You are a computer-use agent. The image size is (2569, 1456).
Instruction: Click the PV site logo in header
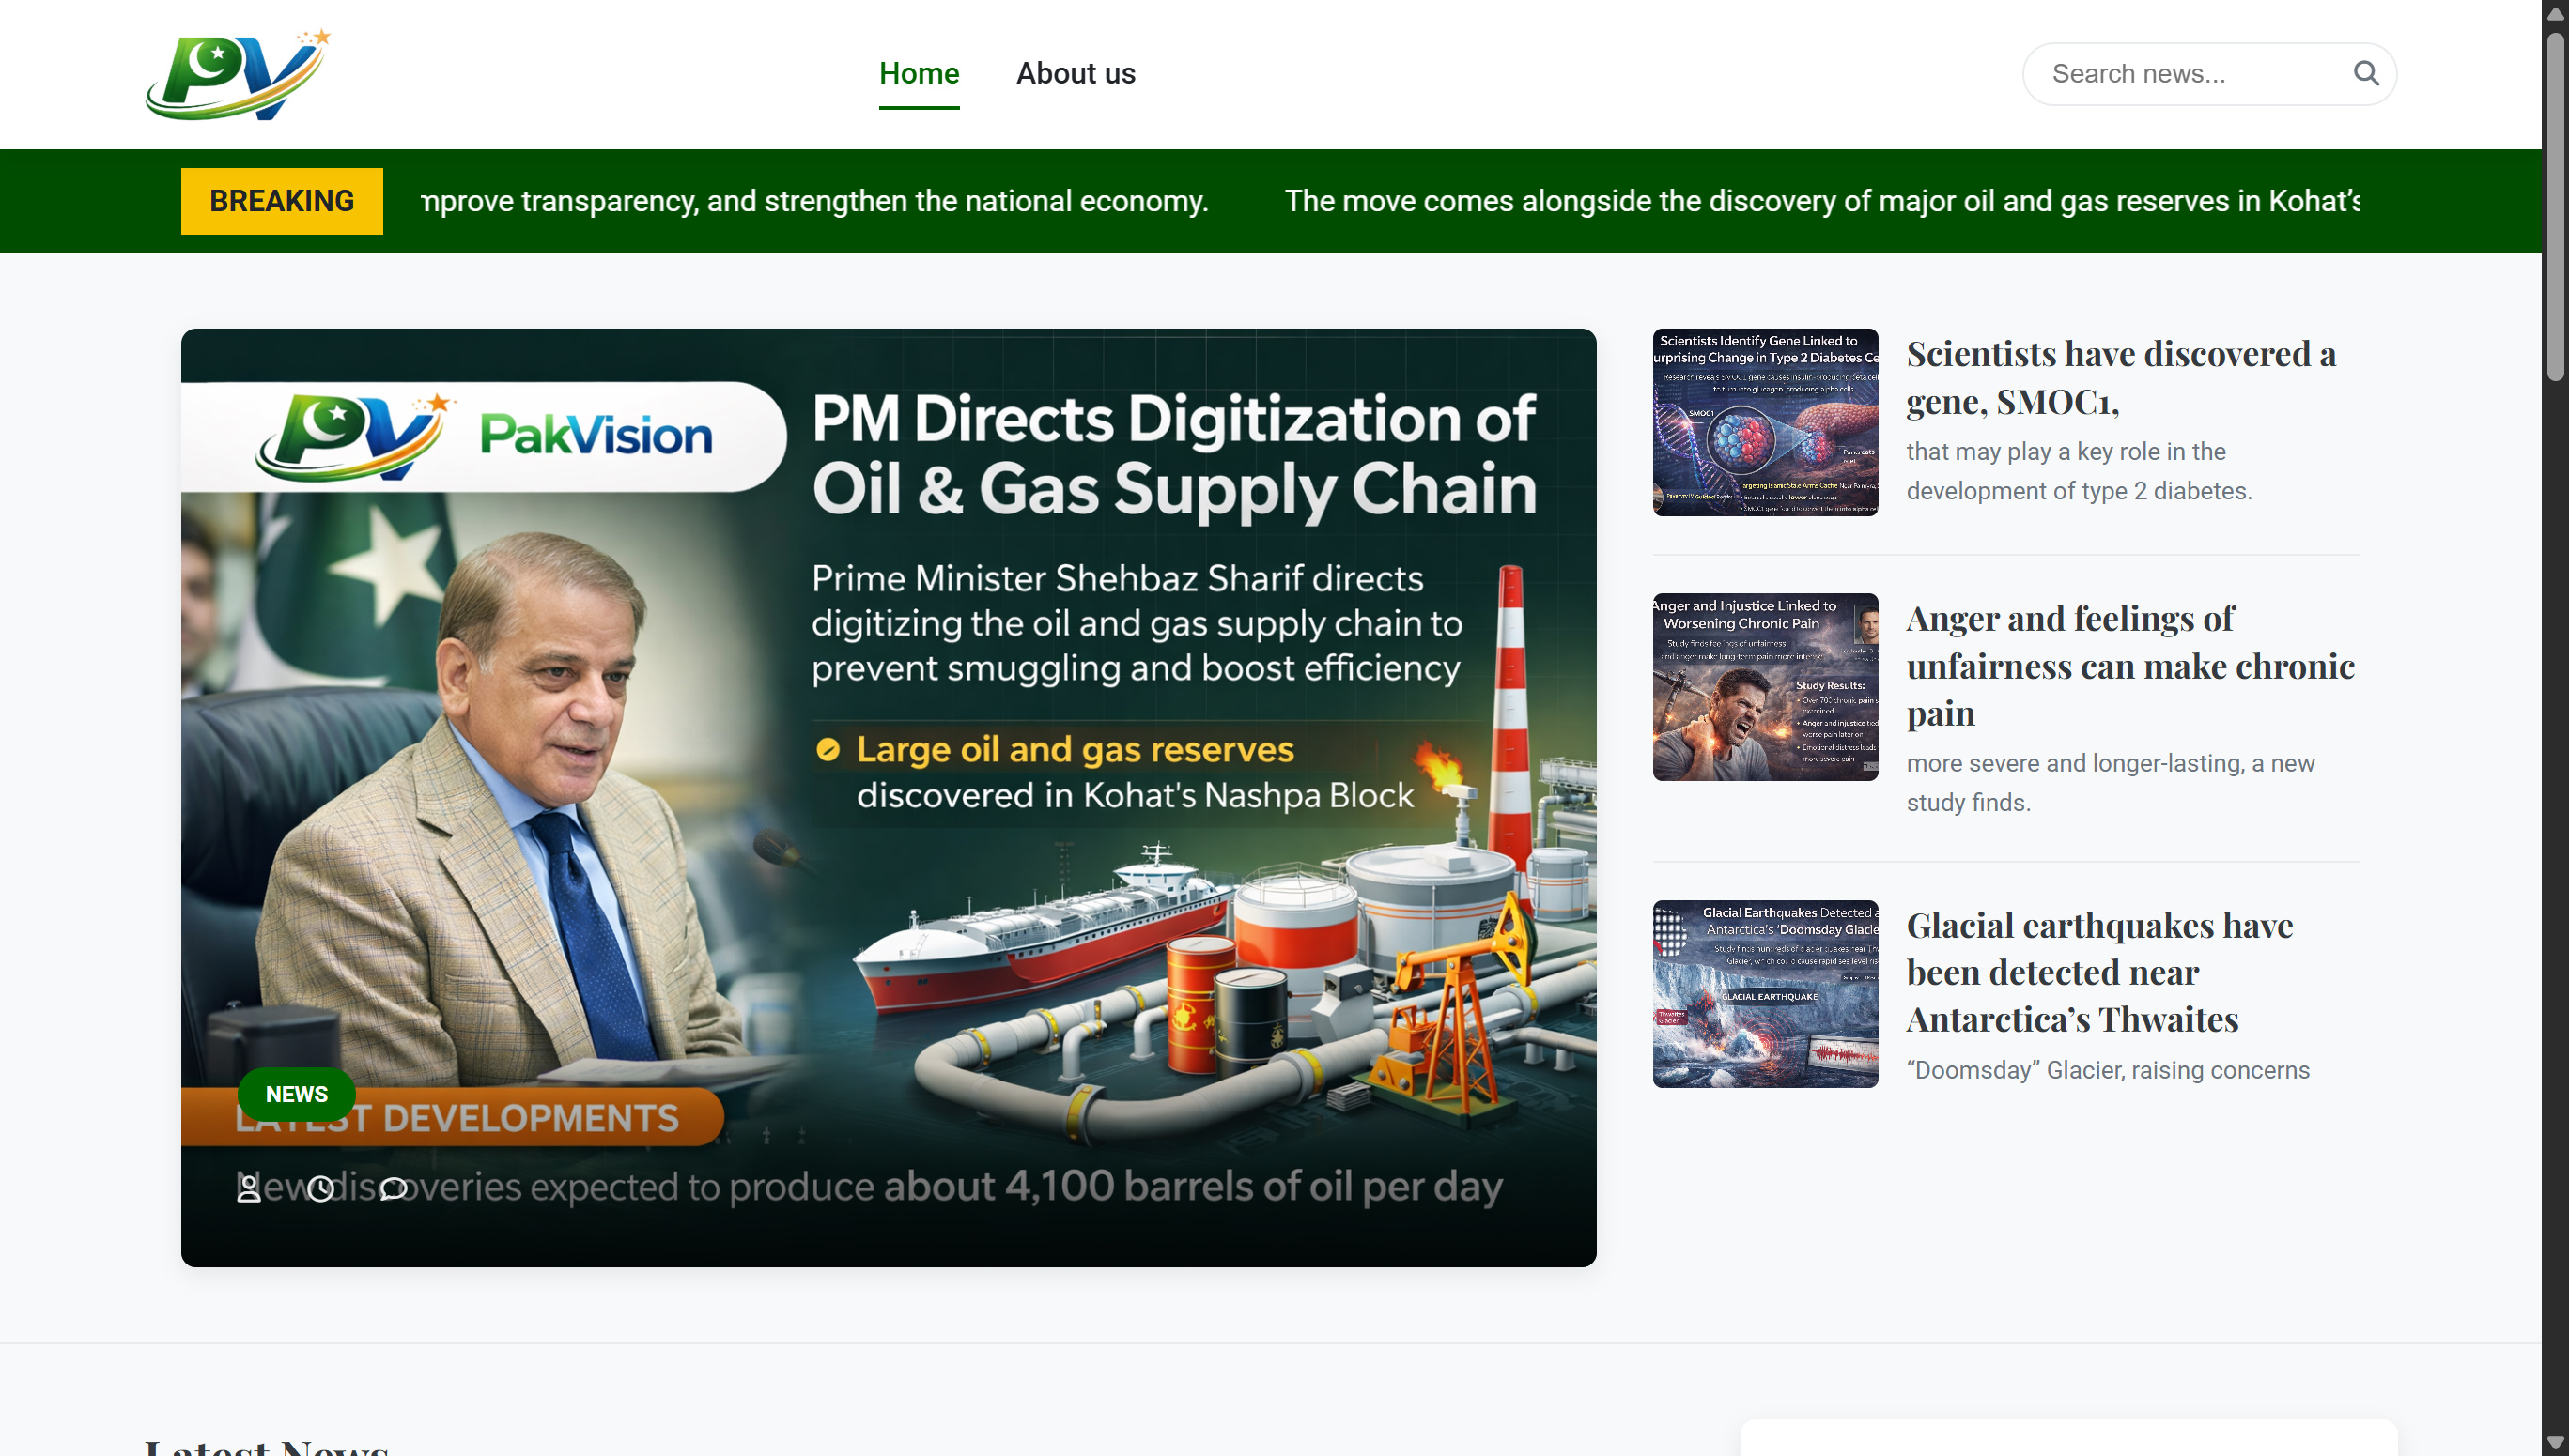pyautogui.click(x=237, y=74)
